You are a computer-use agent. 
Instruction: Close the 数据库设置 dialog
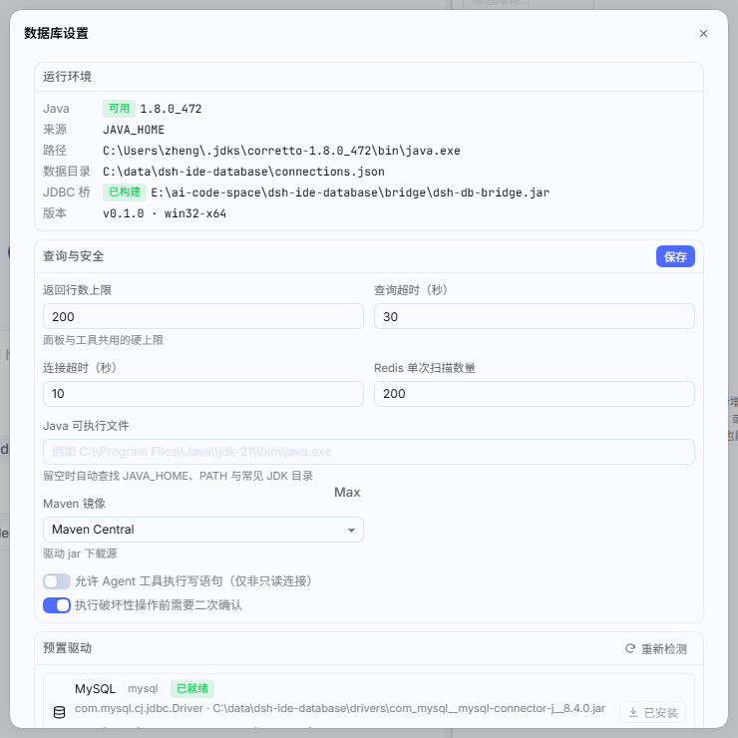[703, 34]
